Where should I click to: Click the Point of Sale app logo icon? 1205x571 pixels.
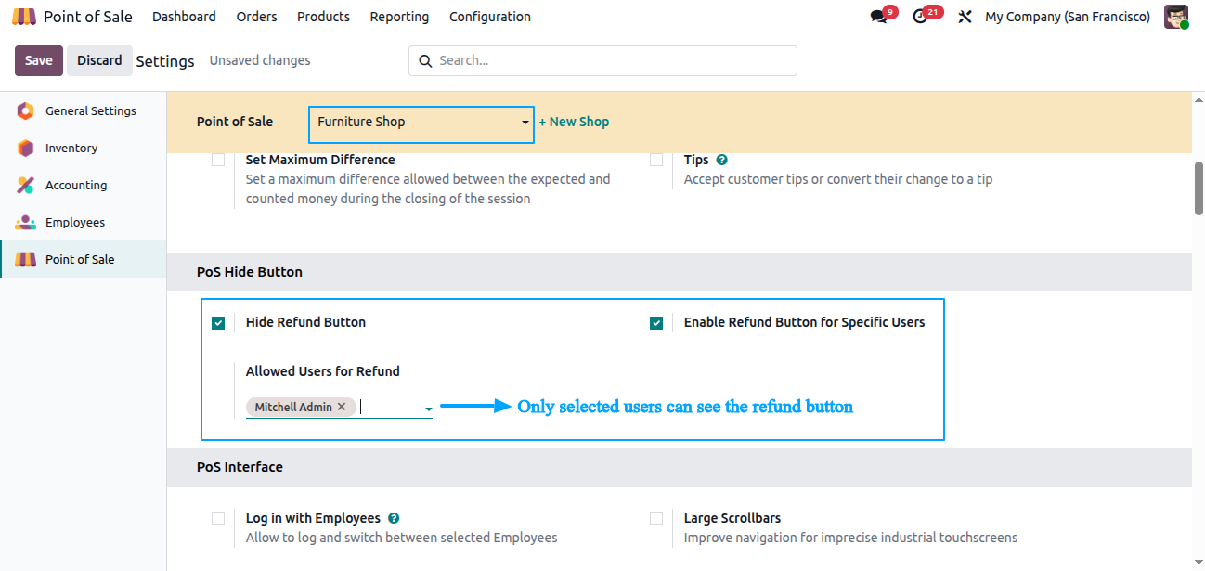(24, 17)
